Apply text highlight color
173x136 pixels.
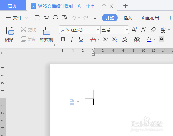137,39
